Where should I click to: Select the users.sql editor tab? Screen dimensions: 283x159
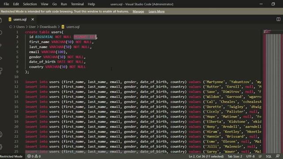[x=20, y=19]
